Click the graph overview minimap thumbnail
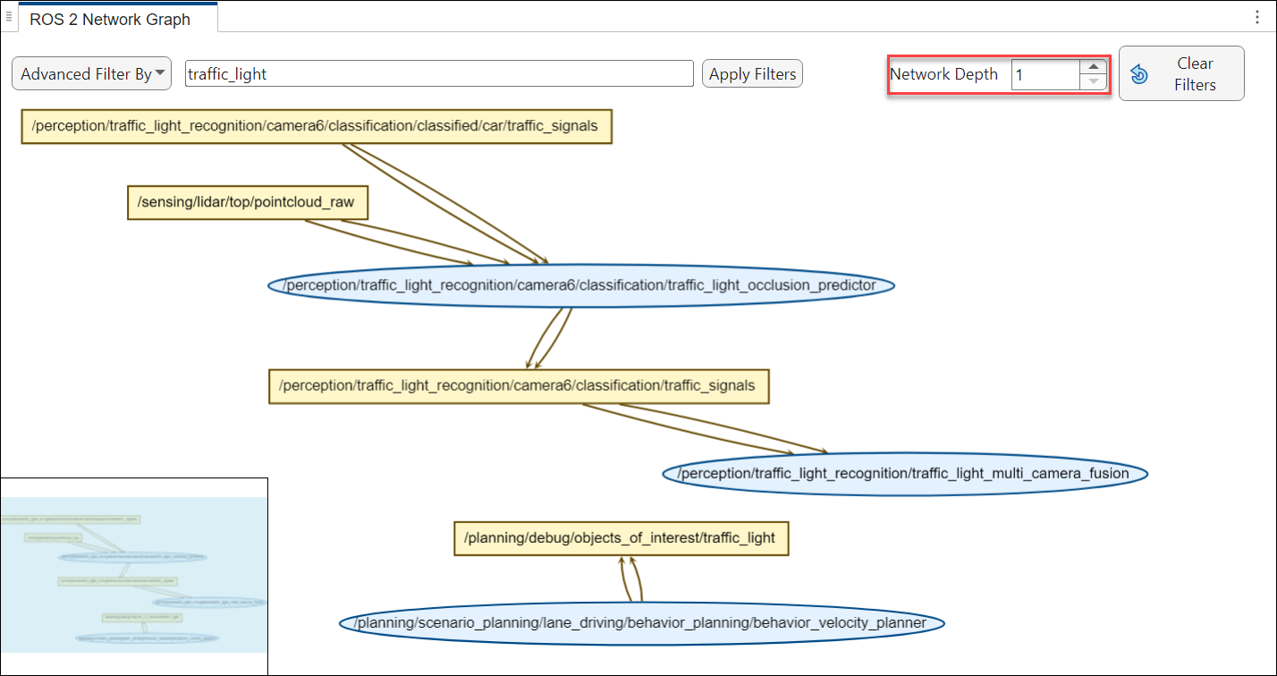This screenshot has width=1277, height=676. click(x=134, y=575)
